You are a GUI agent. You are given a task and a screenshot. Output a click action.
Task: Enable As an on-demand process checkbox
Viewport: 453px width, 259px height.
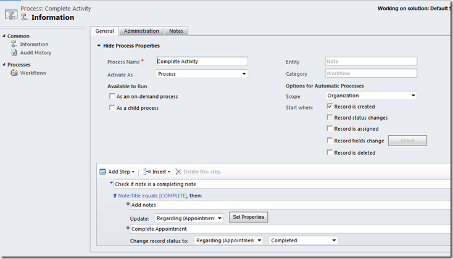pos(111,97)
